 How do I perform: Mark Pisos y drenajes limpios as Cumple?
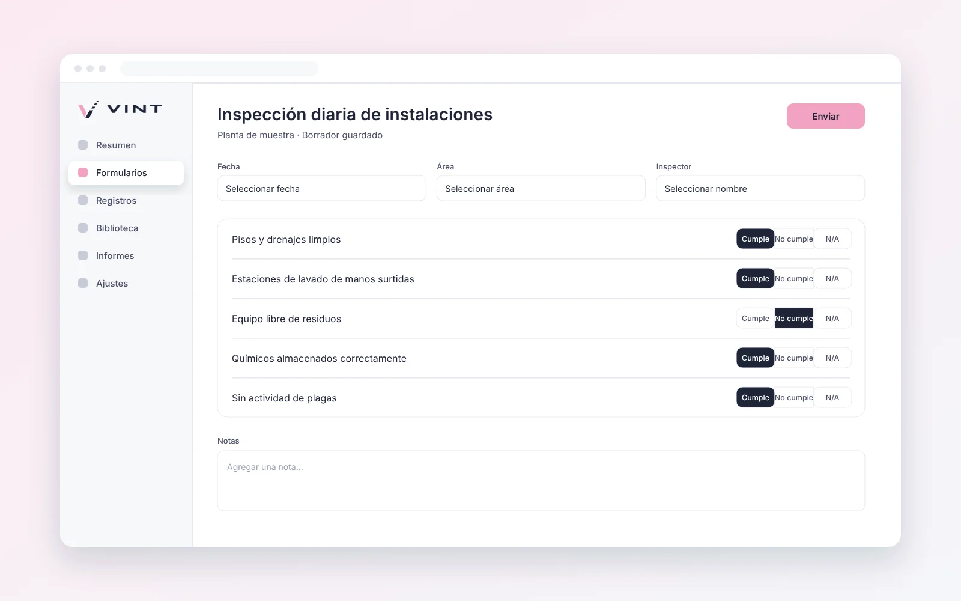click(756, 239)
